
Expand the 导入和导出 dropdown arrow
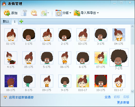click(x=98, y=13)
